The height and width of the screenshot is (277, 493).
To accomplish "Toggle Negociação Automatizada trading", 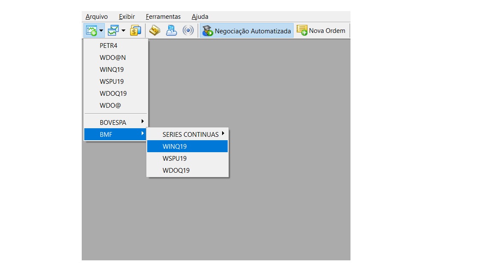I will [246, 31].
